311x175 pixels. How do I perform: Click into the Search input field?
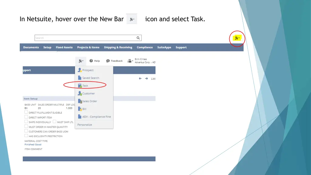point(85,38)
